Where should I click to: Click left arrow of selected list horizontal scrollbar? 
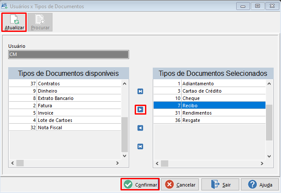157,163
